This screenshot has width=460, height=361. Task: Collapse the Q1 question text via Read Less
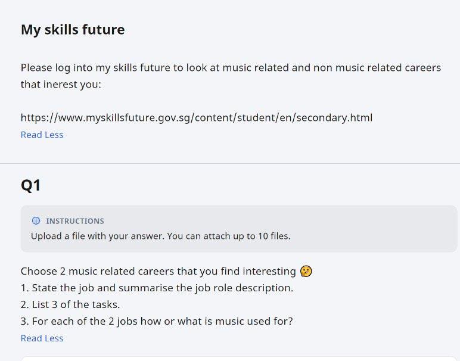click(x=42, y=338)
